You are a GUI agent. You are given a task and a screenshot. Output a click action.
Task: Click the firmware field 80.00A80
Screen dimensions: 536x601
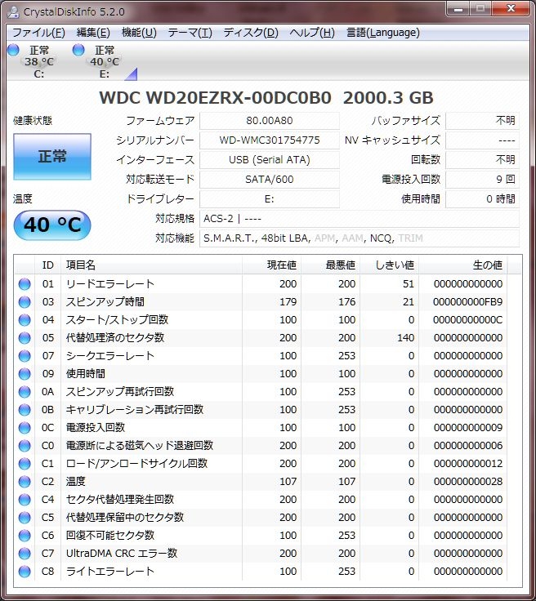pos(270,121)
